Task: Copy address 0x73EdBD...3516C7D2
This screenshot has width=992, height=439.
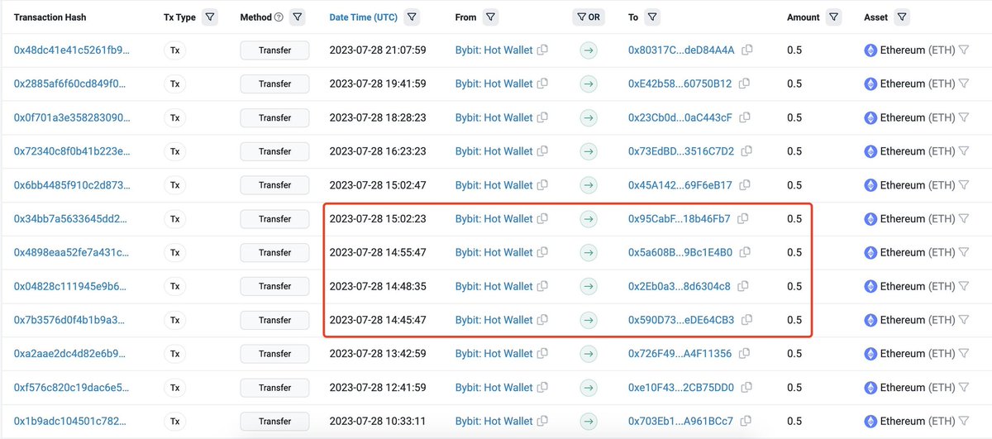Action: click(746, 151)
